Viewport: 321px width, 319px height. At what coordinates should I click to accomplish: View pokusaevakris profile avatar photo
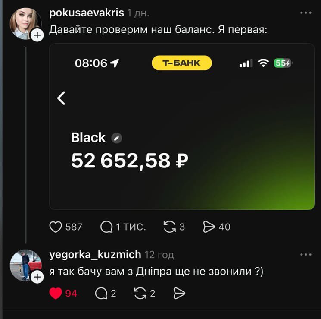(25, 23)
